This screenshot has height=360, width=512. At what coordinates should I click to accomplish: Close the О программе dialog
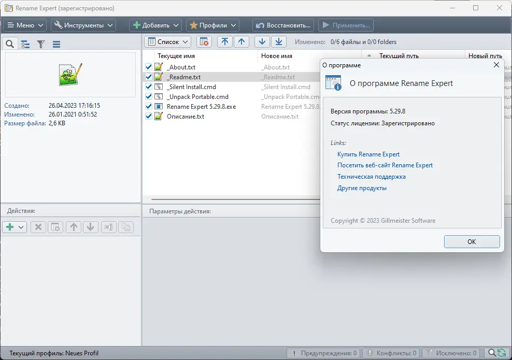click(x=496, y=65)
